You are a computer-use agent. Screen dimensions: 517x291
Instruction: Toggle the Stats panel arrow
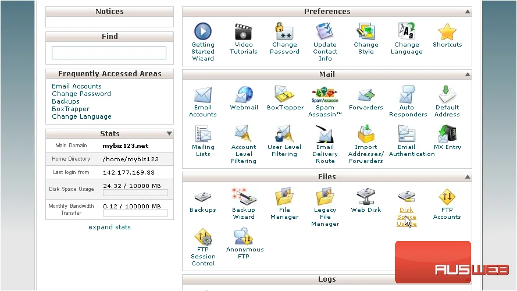(x=169, y=134)
